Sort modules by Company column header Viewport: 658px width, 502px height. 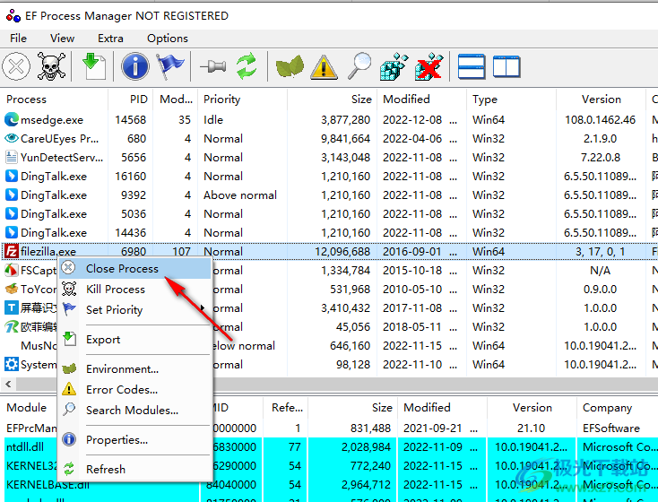click(617, 408)
